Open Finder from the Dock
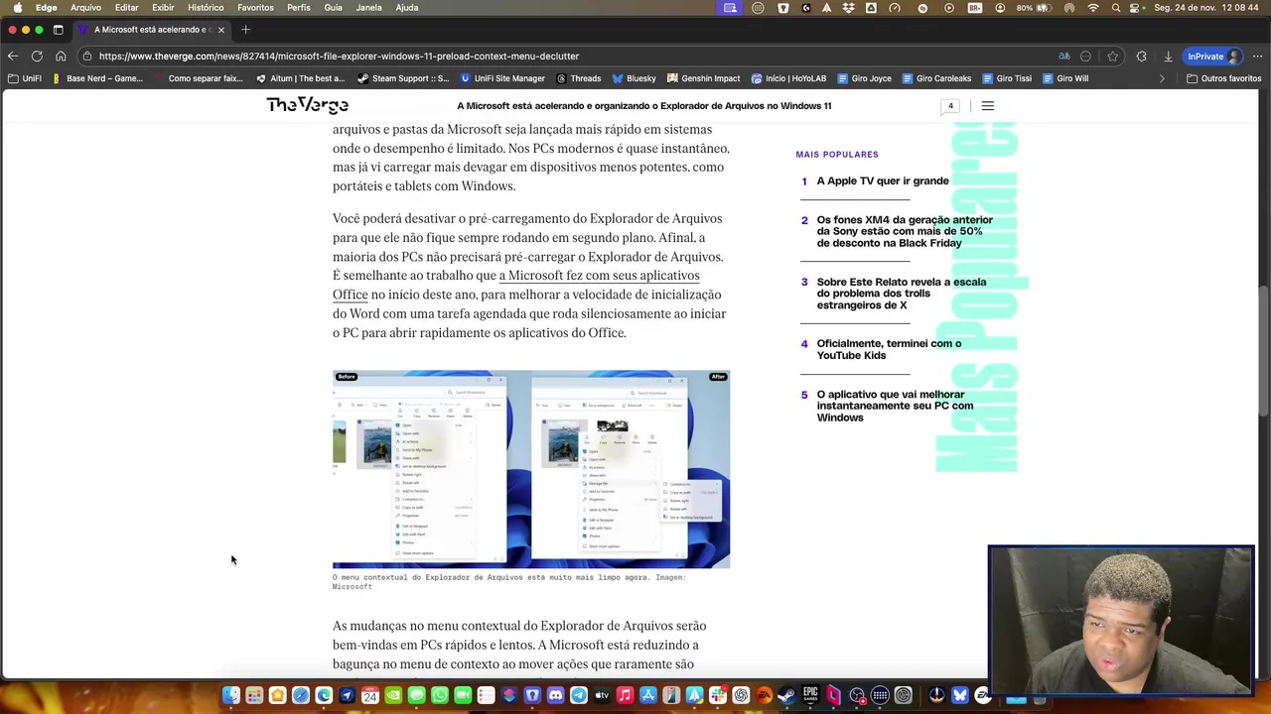Screen dimensions: 1271x714 tap(230, 695)
